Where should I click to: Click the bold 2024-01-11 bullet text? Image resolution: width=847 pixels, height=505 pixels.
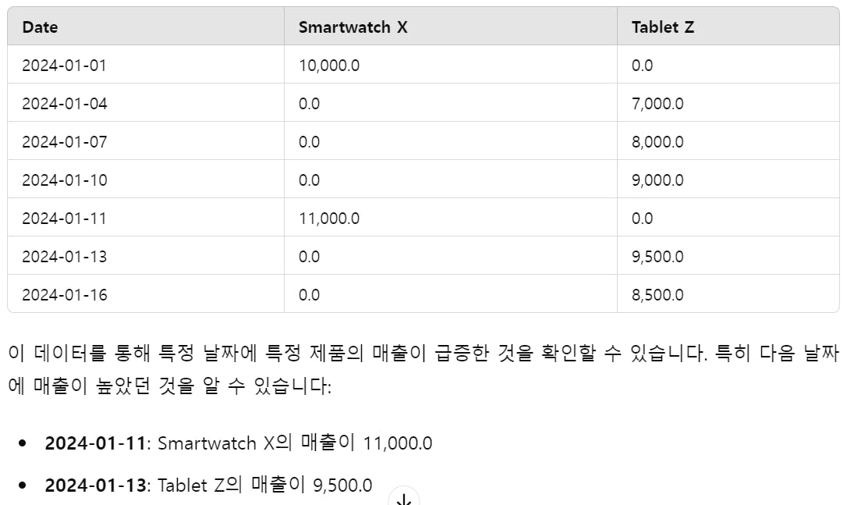(95, 443)
